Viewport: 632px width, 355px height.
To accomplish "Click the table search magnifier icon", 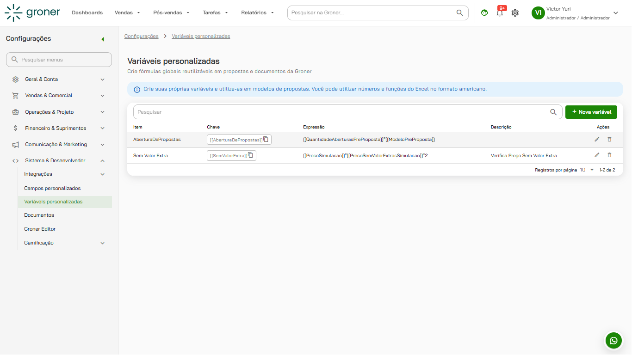I will [553, 112].
